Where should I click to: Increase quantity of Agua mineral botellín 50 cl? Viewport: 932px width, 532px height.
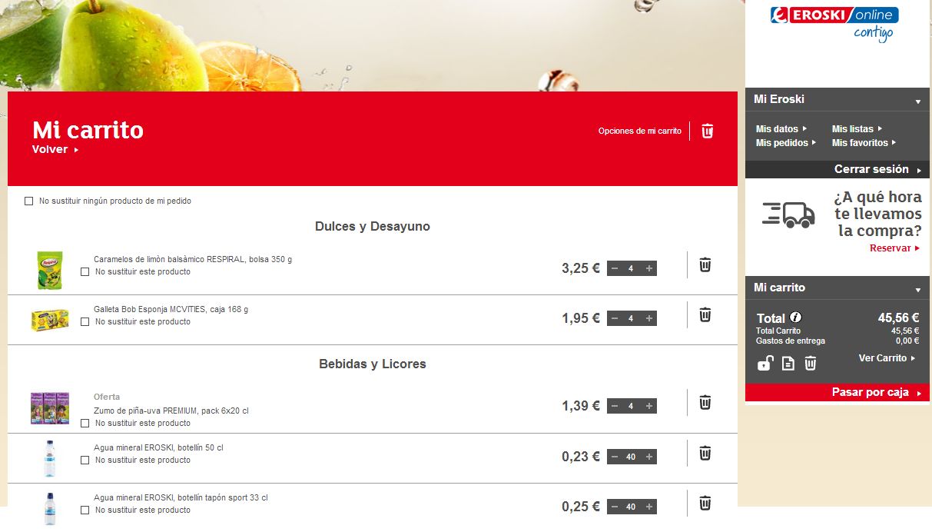click(x=649, y=457)
